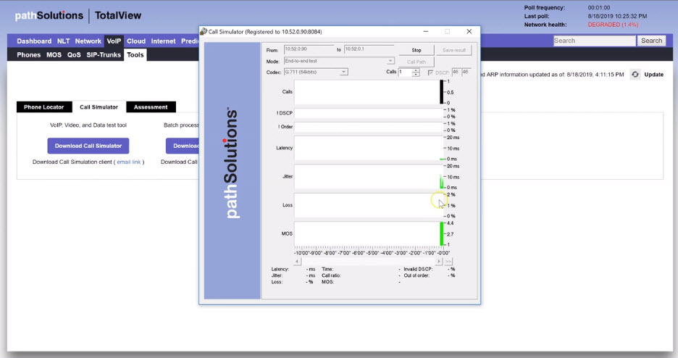Viewport: 678px width, 358px height.
Task: Jump to latest with the >> button
Action: coord(449,262)
